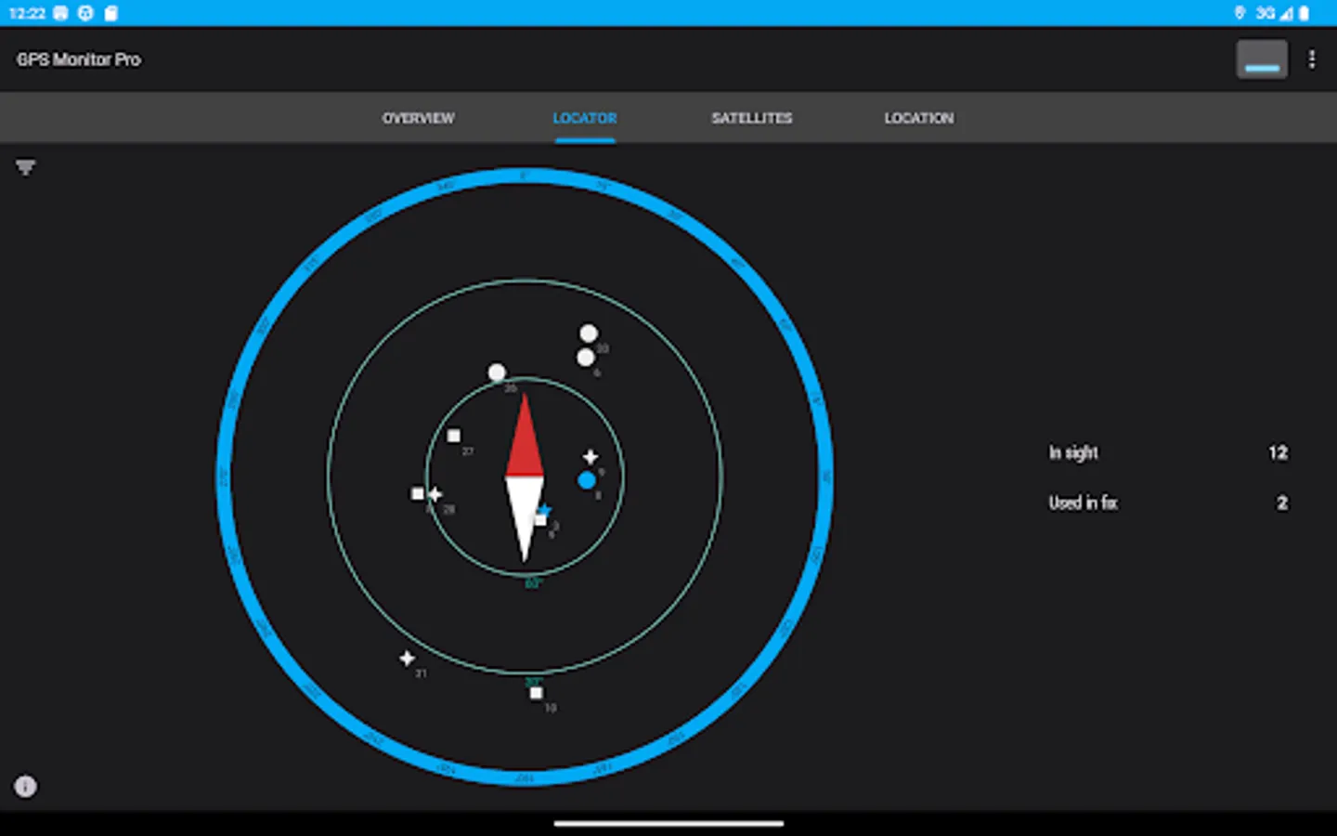Screen dimensions: 1337x836
Task: Tap the white circle satellite labeled 6
Action: pos(585,358)
